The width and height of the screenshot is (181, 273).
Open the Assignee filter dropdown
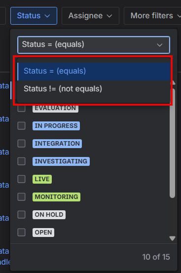click(90, 16)
